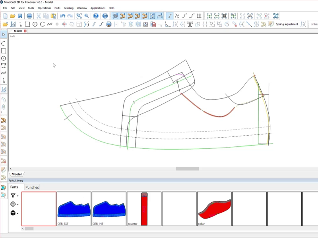Toggle the highlighted dotted-frame button in top toolbar
The width and height of the screenshot is (318, 238).
pos(152,16)
